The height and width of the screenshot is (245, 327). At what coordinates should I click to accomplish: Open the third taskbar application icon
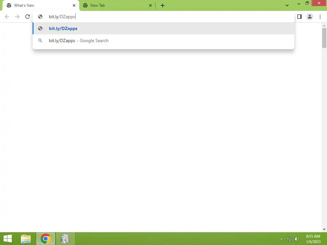point(65,239)
